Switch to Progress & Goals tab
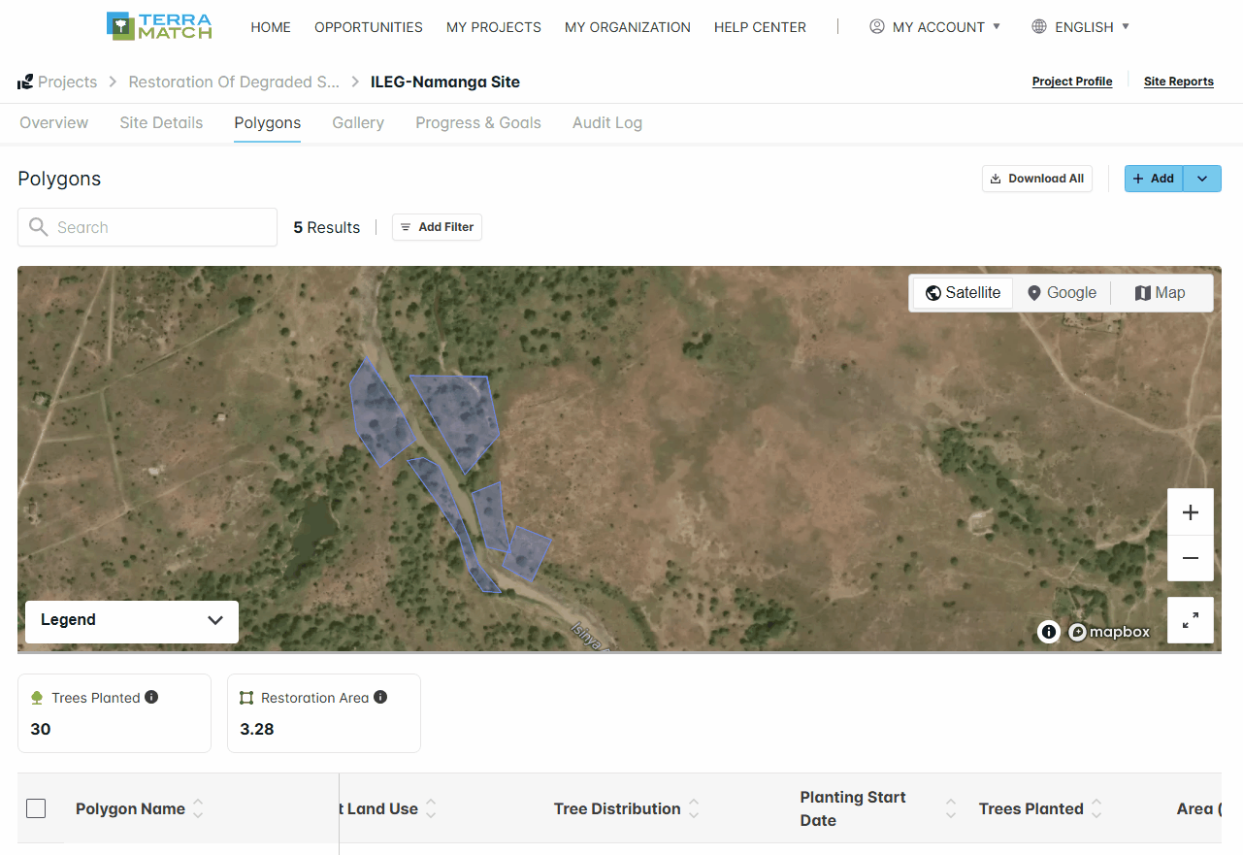The width and height of the screenshot is (1243, 855). (x=478, y=123)
